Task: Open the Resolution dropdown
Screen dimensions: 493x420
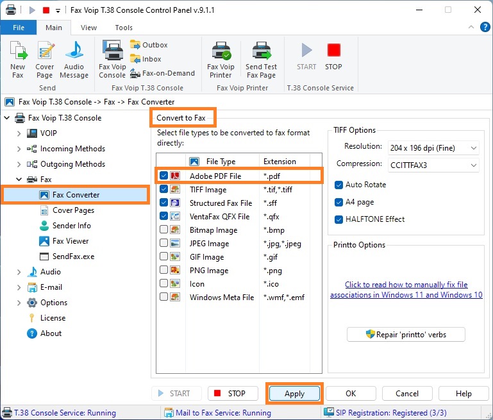Action: (433, 147)
